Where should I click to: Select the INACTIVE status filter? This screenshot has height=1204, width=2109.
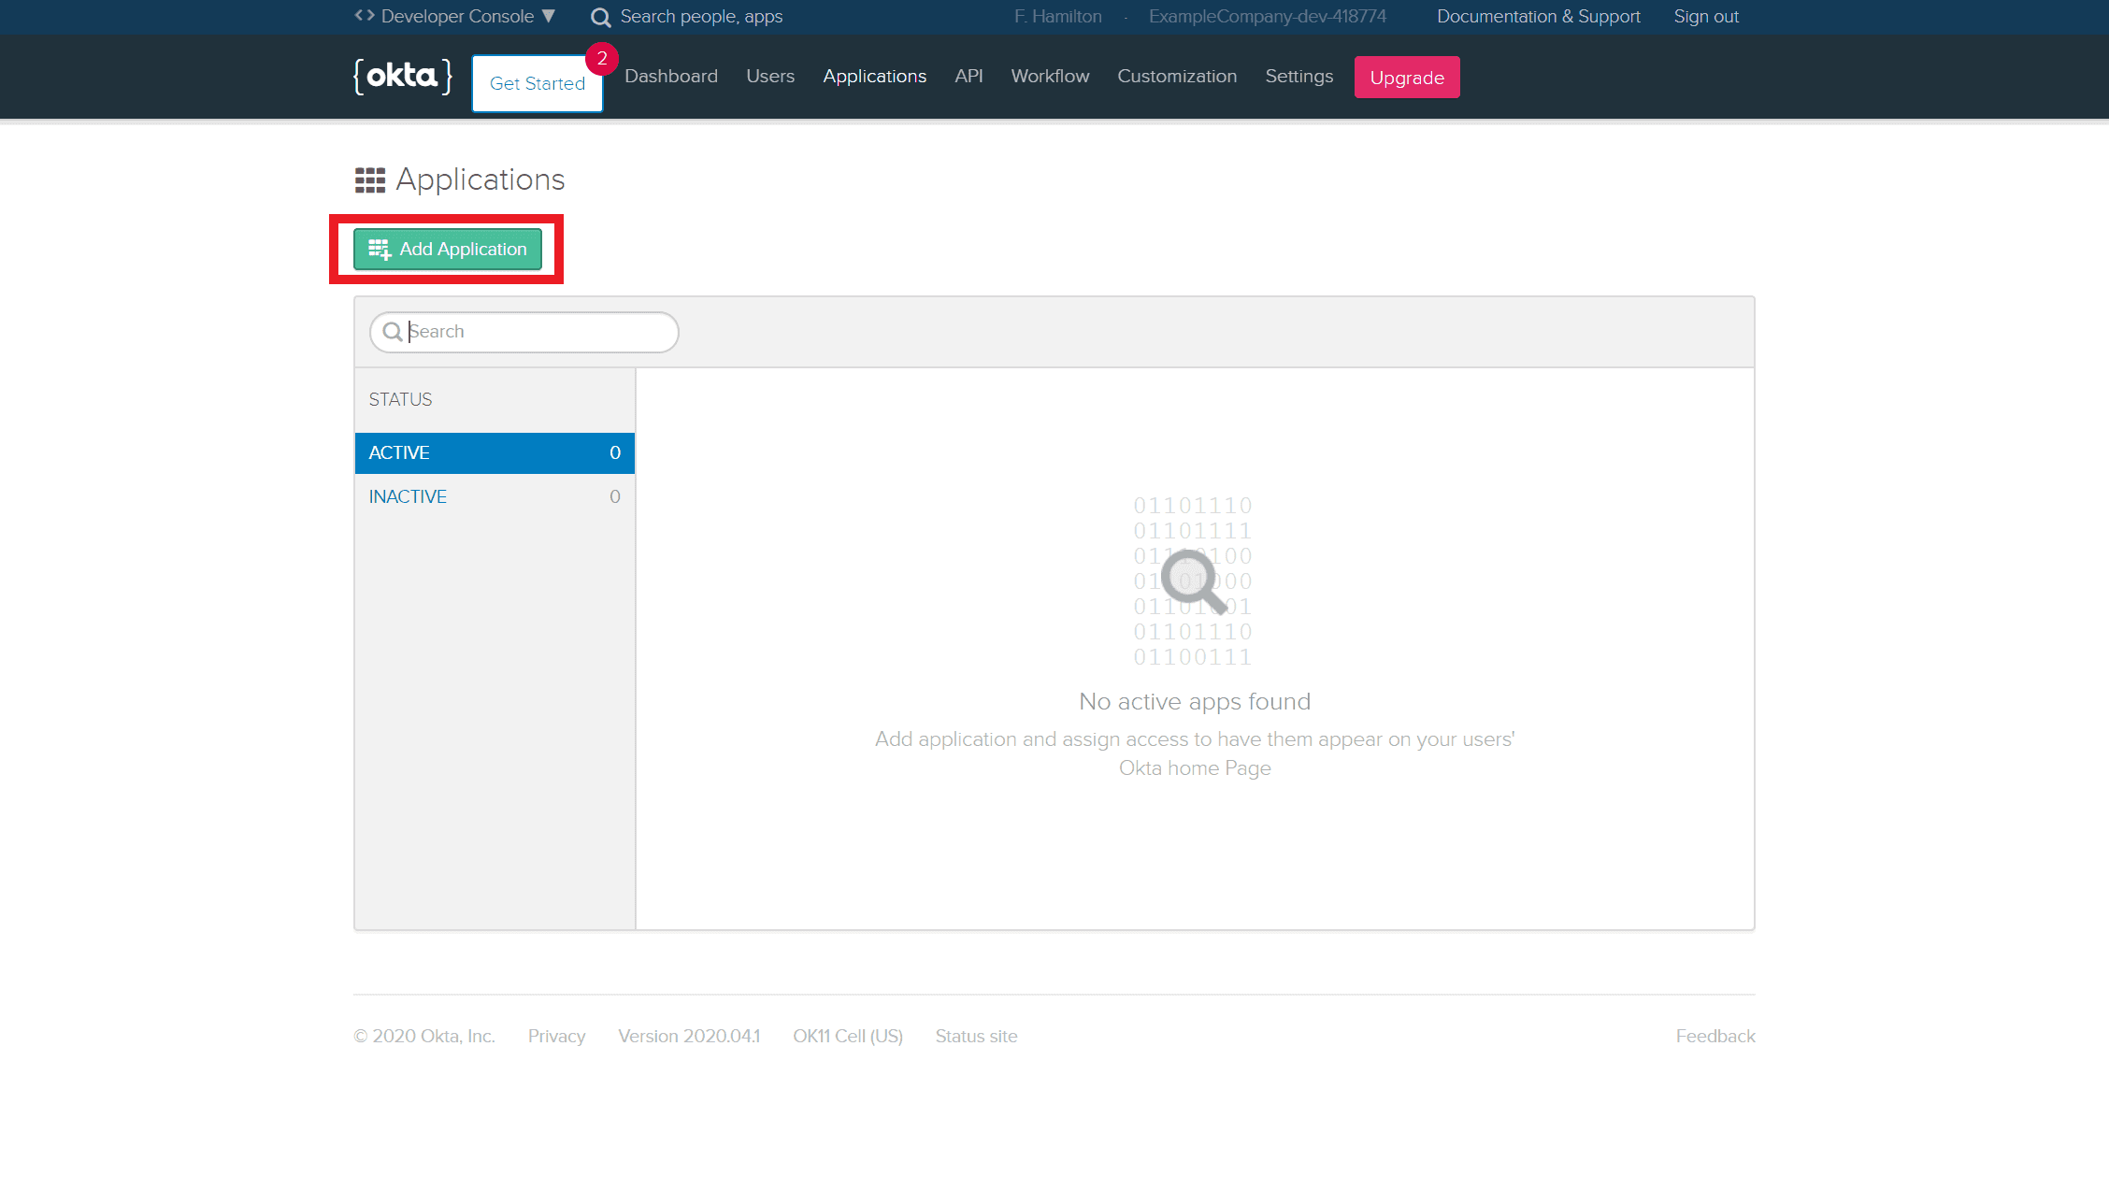[495, 496]
